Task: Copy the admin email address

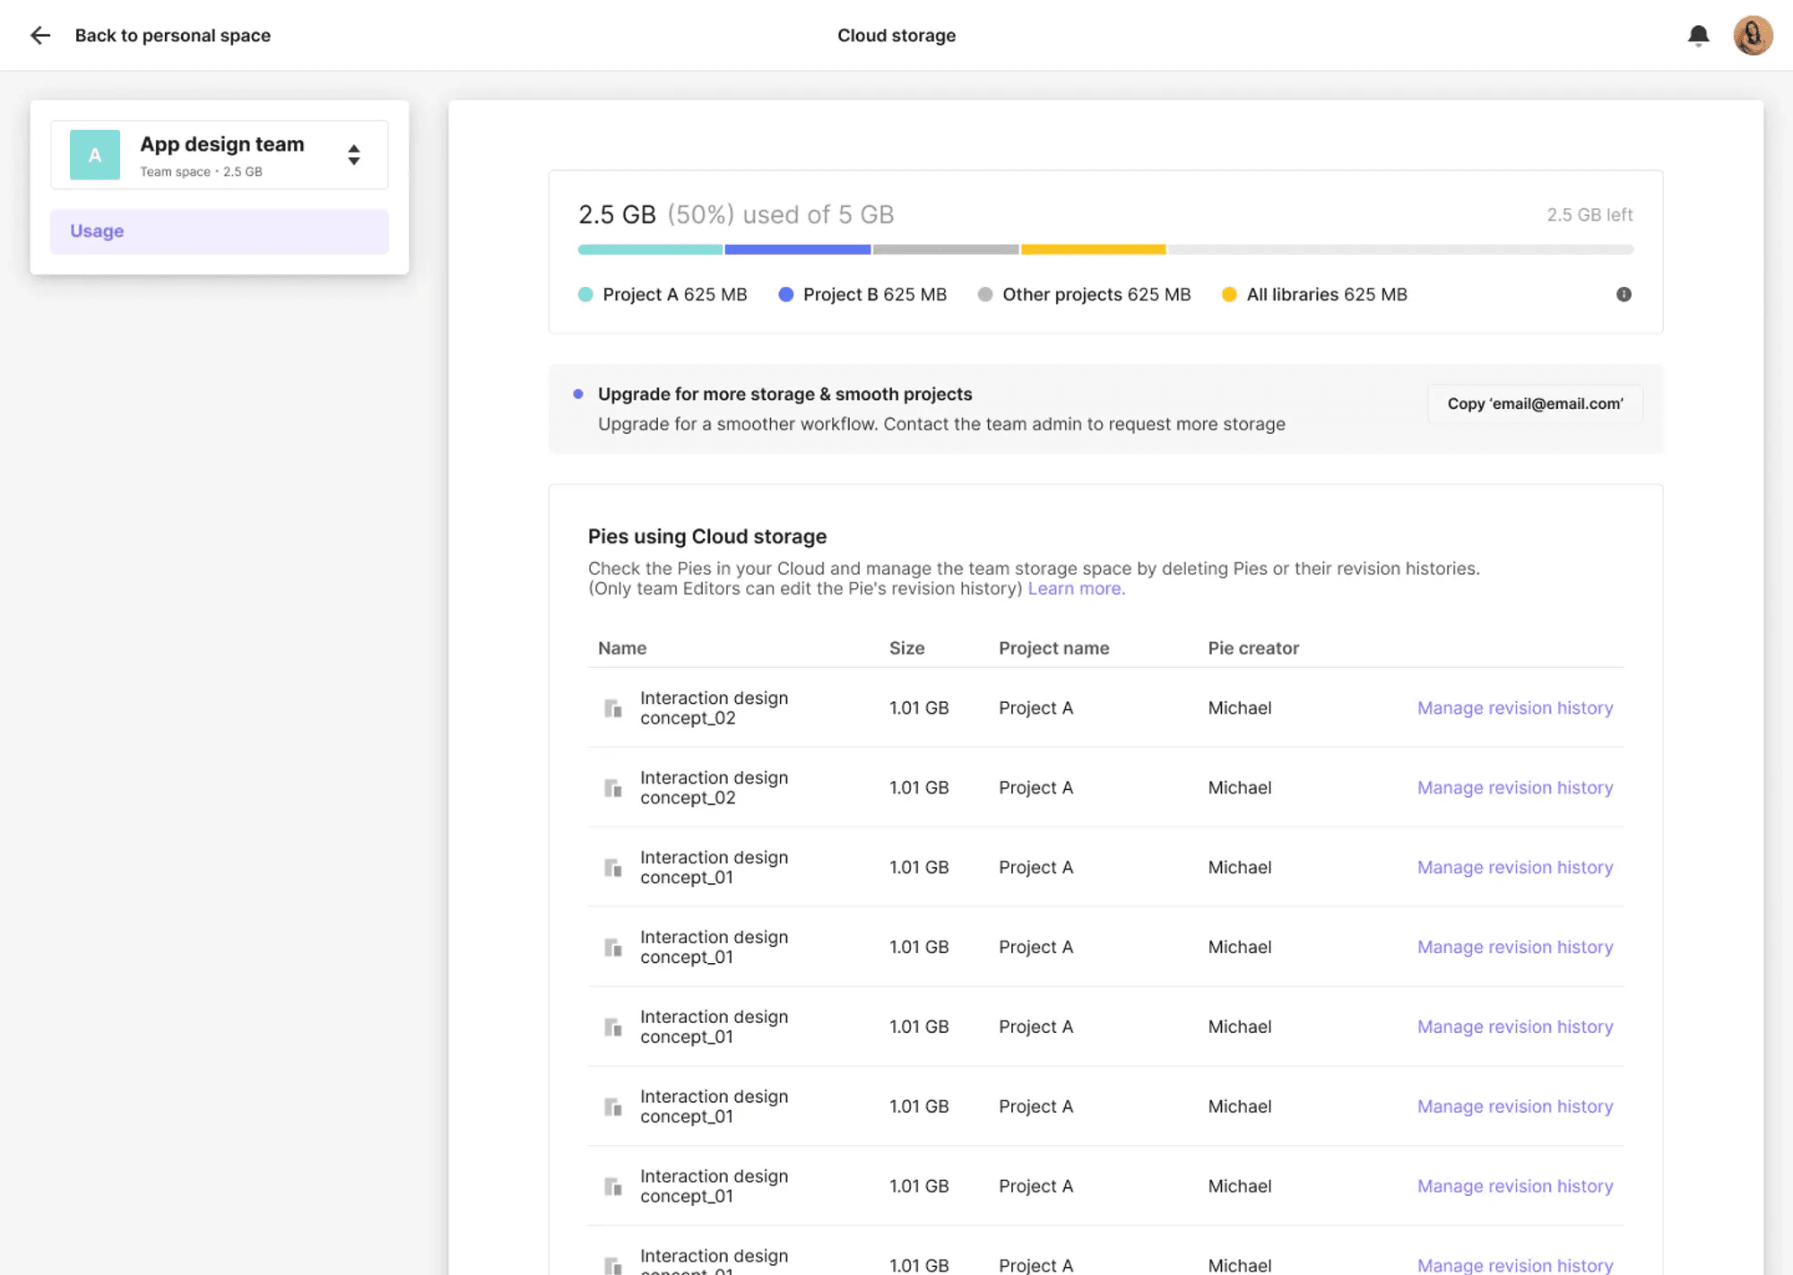Action: coord(1535,403)
